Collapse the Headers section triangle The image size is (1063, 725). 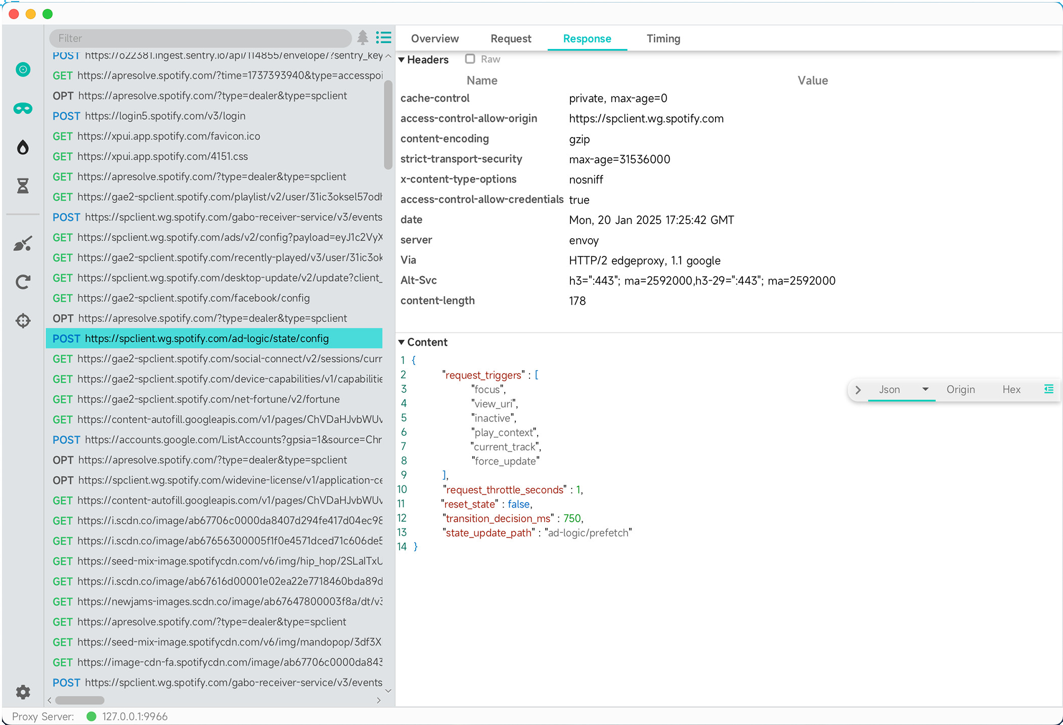click(402, 60)
